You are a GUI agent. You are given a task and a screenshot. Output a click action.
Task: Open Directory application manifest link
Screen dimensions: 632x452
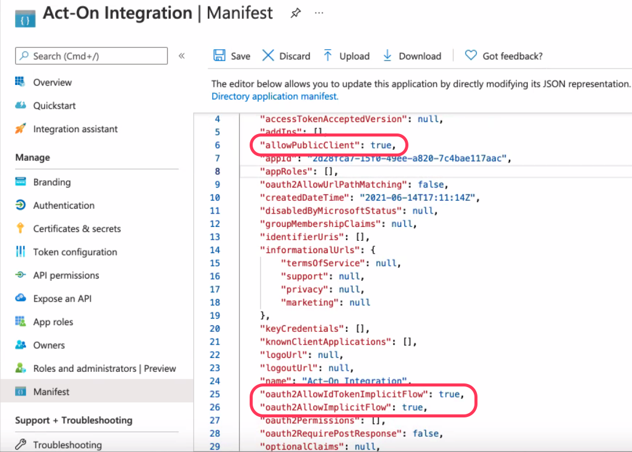275,96
